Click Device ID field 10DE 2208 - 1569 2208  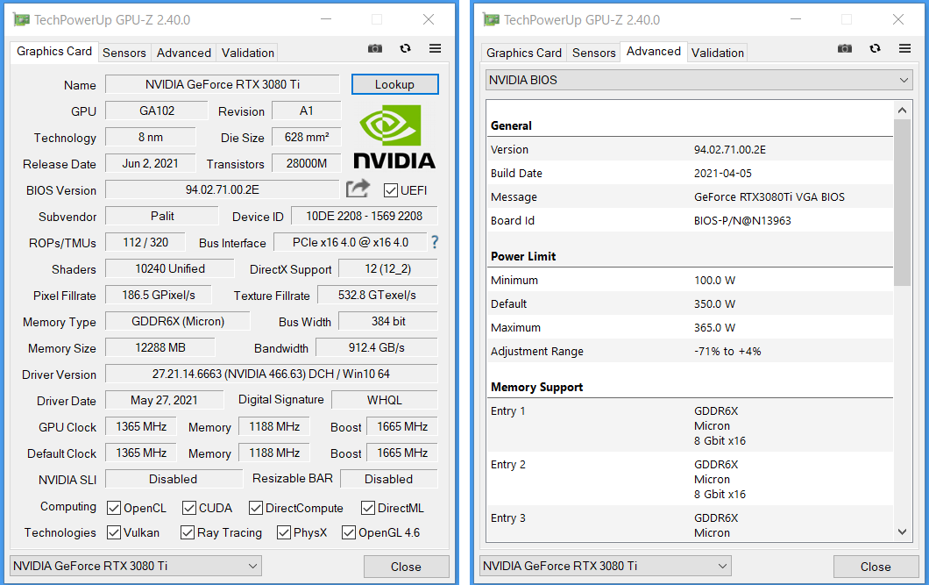pos(365,216)
